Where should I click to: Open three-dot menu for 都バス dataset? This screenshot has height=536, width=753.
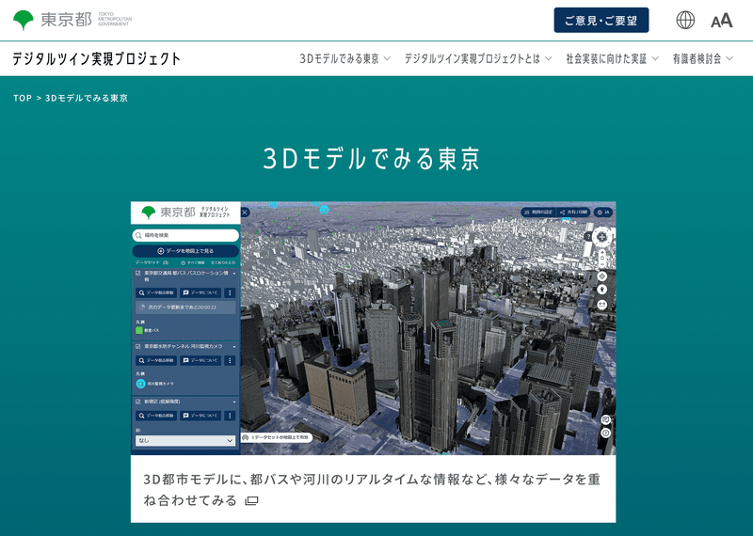[230, 292]
